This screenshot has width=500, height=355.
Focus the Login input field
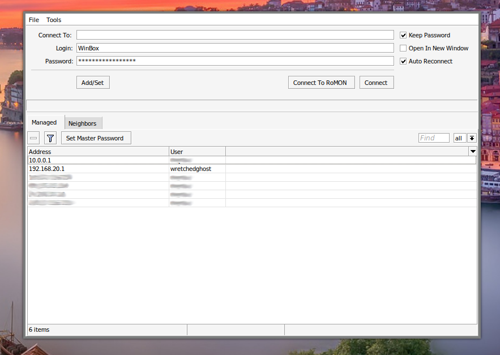pyautogui.click(x=234, y=48)
